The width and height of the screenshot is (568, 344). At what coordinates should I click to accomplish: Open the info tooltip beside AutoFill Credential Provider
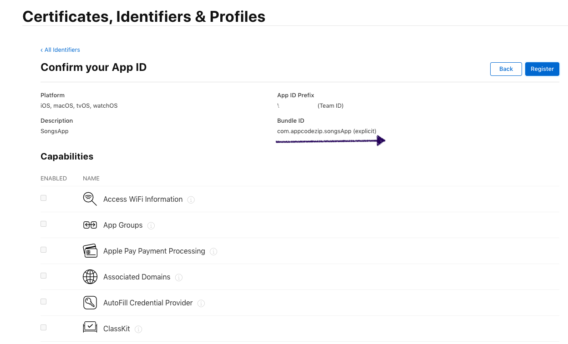201,303
